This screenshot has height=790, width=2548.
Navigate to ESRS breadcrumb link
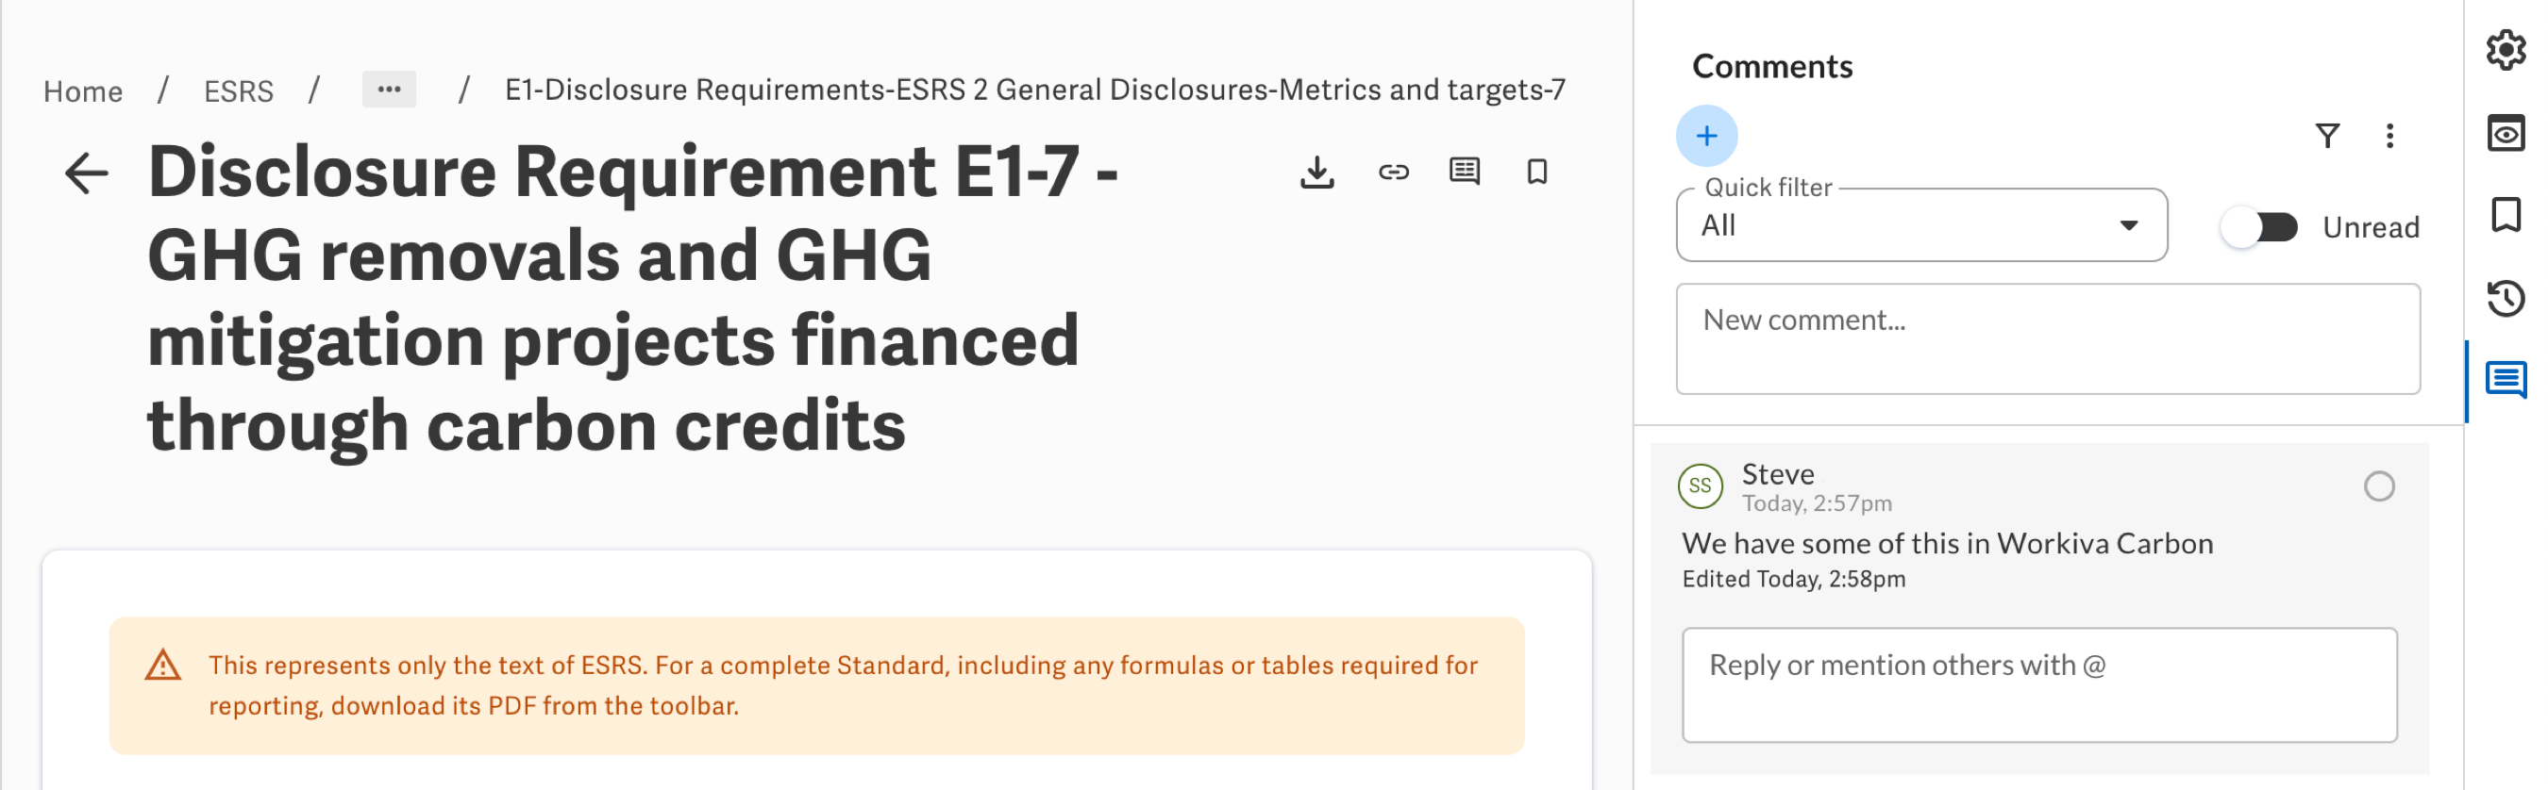pos(239,91)
